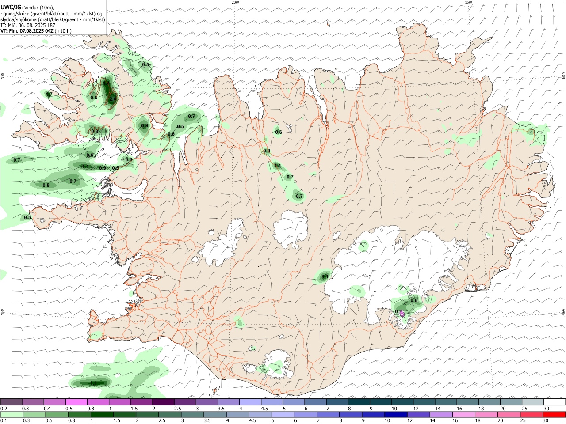Click the 'rigning/skúrir' legend description line
The width and height of the screenshot is (566, 424).
click(52, 13)
